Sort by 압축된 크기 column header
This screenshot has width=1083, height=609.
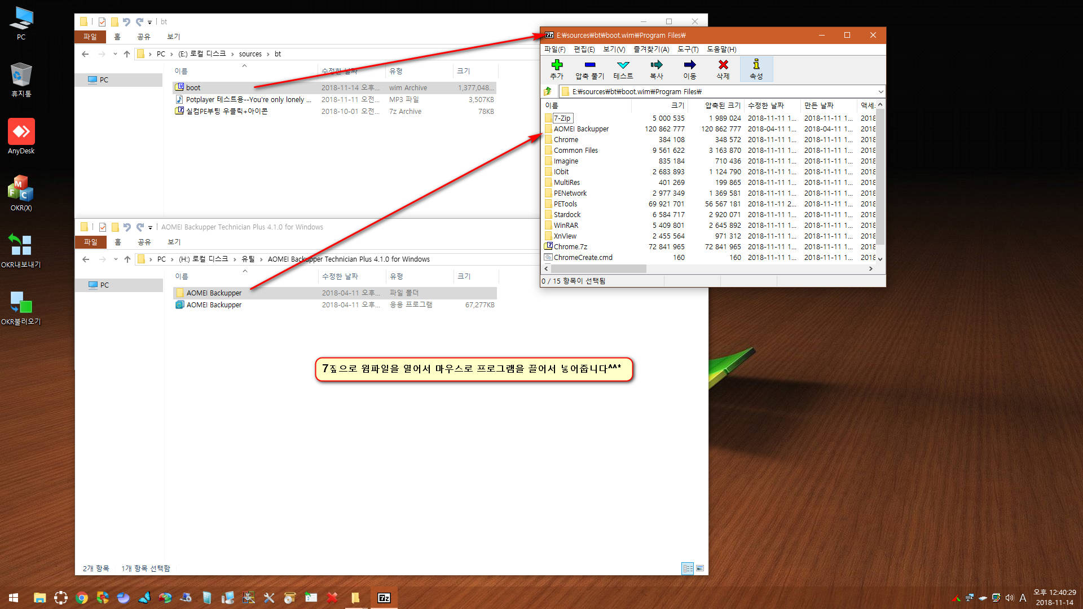coord(717,105)
